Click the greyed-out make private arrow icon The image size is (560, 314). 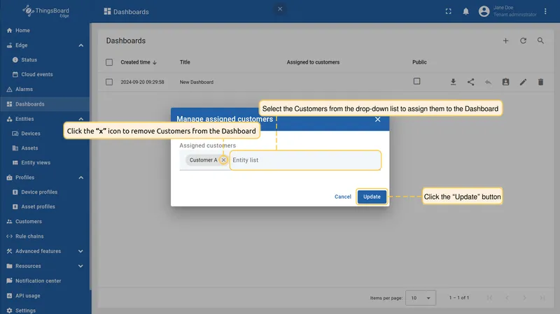tap(488, 82)
